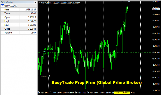The width and height of the screenshot is (161, 95).
Task: Select the time value 00:00
Action: tap(33, 13)
